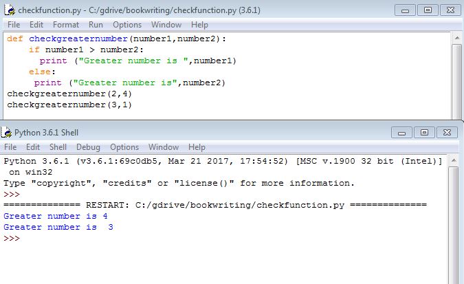Open Shell menu in Python Shell
The image size is (464, 284).
58,147
